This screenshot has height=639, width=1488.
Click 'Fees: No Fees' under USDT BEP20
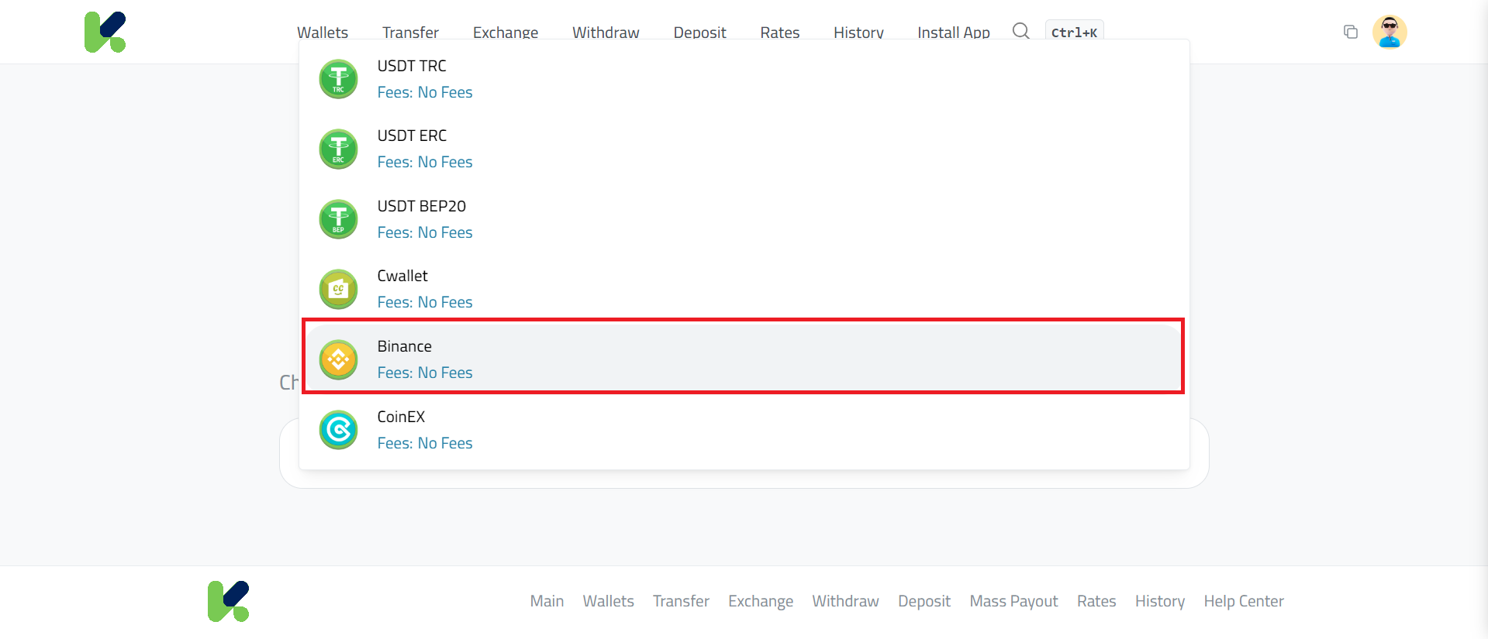(x=425, y=232)
